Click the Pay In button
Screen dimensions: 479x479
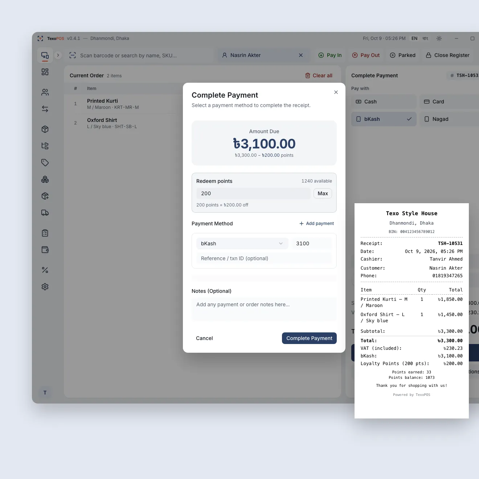[x=330, y=55]
